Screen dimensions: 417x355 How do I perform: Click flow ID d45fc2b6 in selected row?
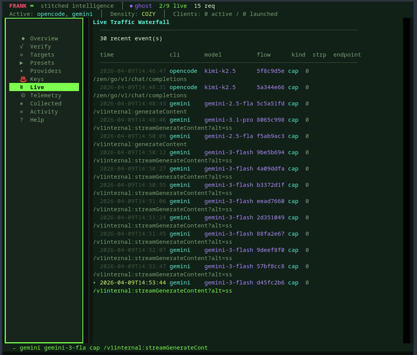coord(270,283)
